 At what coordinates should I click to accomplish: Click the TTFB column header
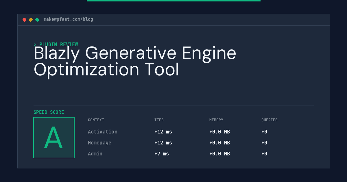pos(159,120)
